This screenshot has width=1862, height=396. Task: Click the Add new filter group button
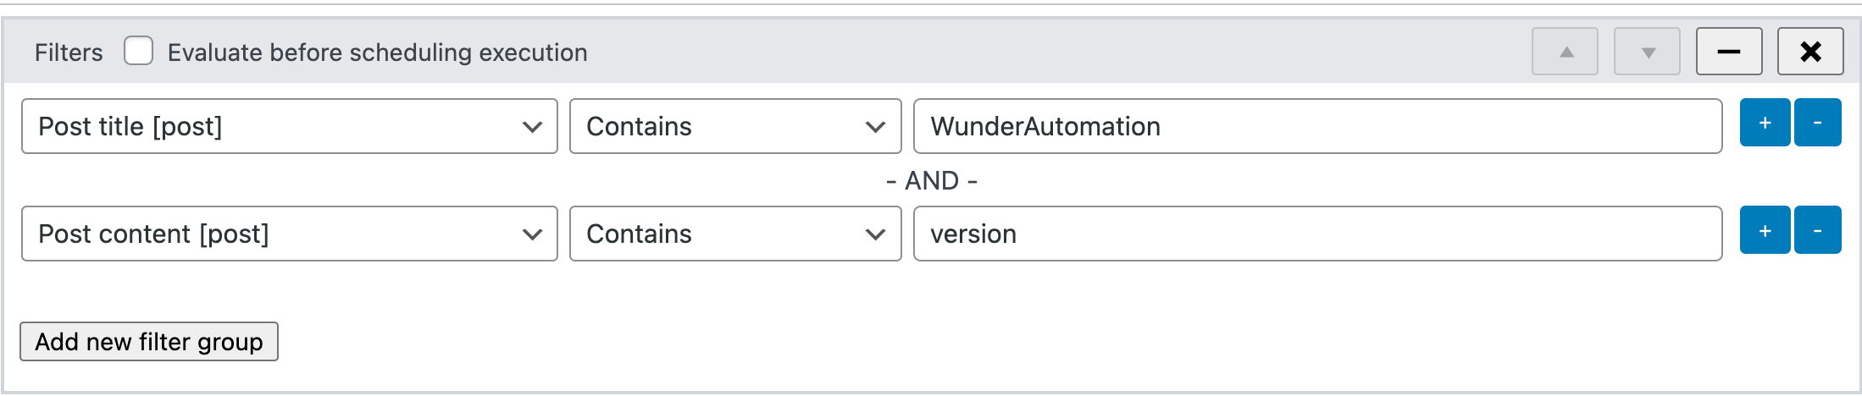[x=149, y=342]
